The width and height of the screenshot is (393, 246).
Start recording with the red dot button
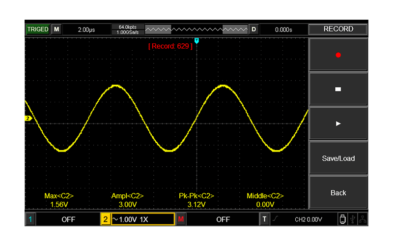338,55
